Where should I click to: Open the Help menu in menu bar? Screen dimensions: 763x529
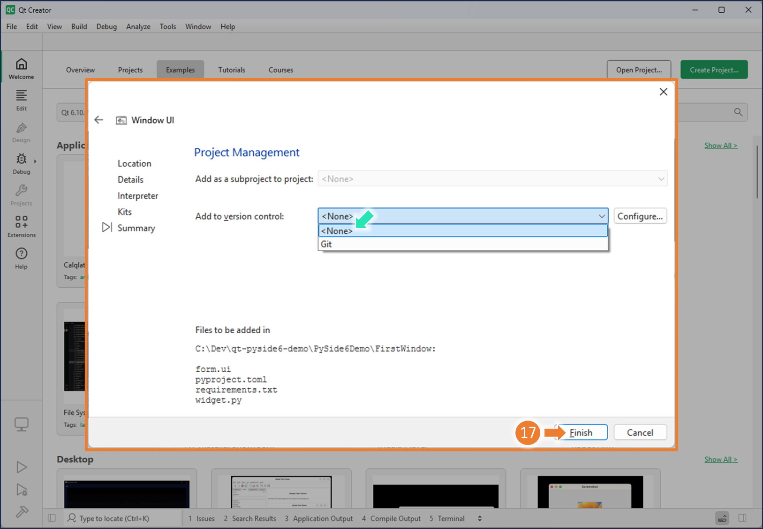click(227, 26)
